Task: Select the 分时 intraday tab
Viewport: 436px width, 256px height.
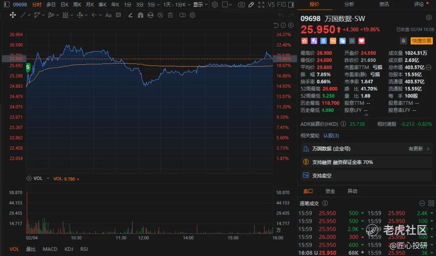Action: 37,4
